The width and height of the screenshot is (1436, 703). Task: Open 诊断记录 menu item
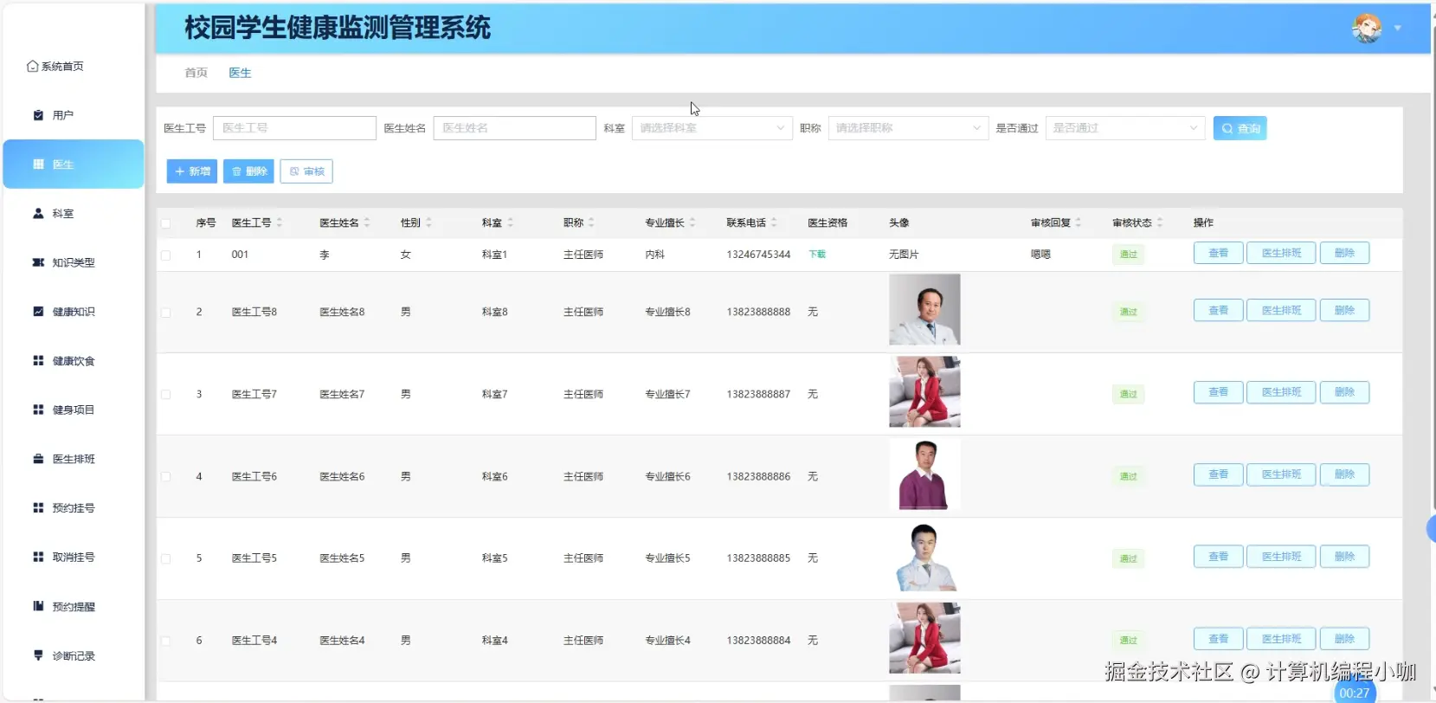74,656
